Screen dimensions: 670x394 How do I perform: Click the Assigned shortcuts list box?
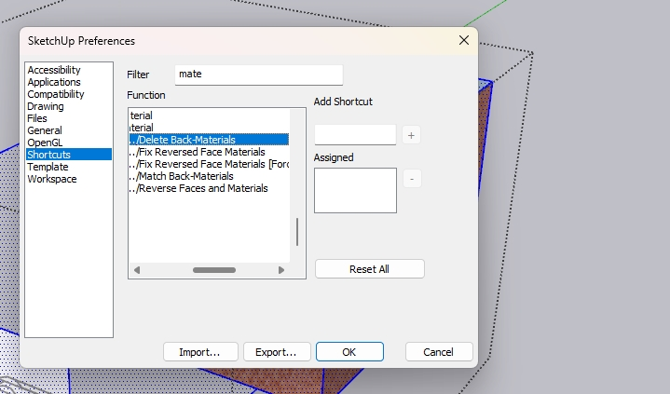356,191
